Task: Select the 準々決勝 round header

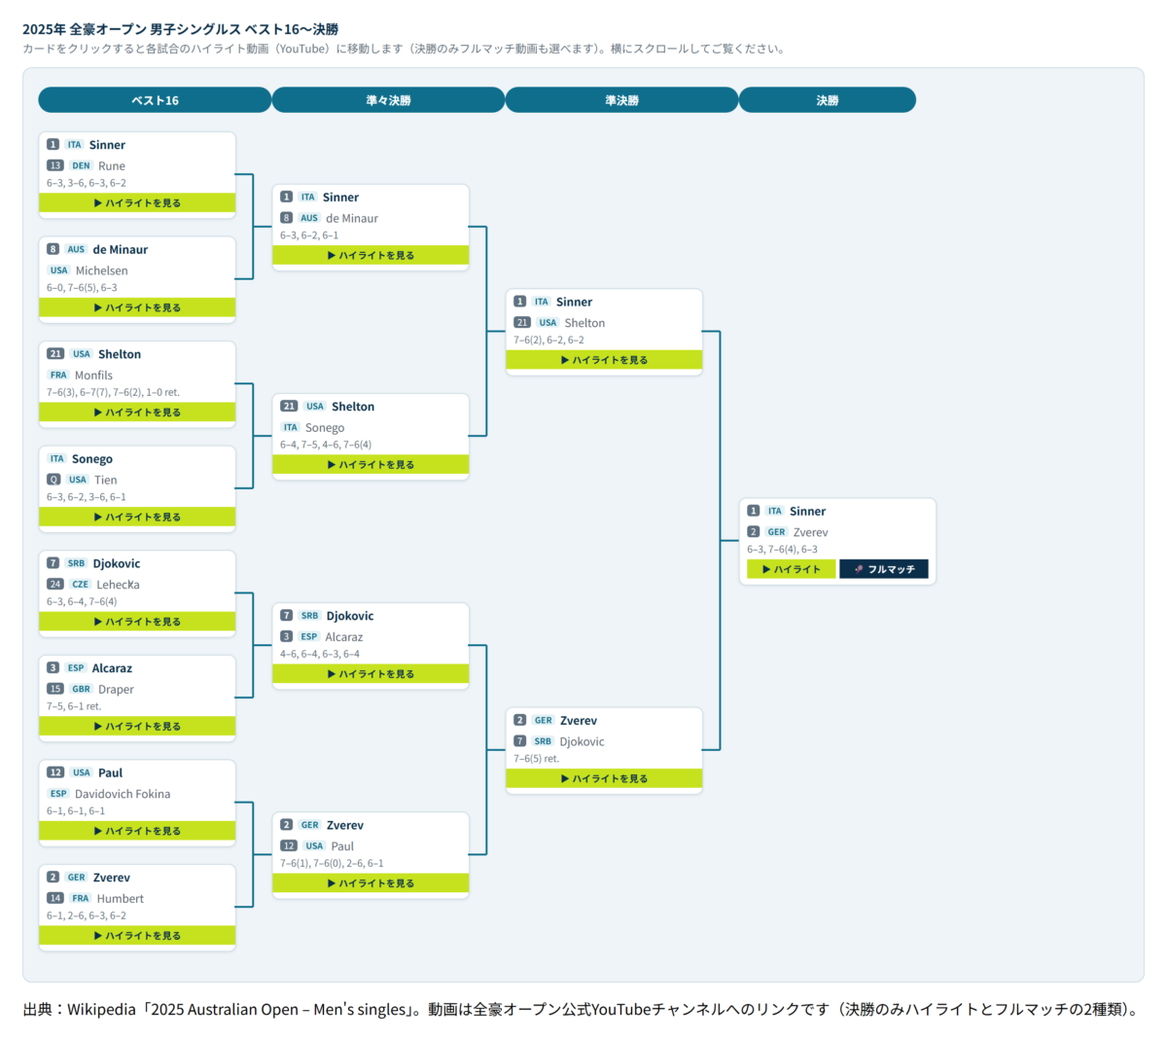Action: 388,100
